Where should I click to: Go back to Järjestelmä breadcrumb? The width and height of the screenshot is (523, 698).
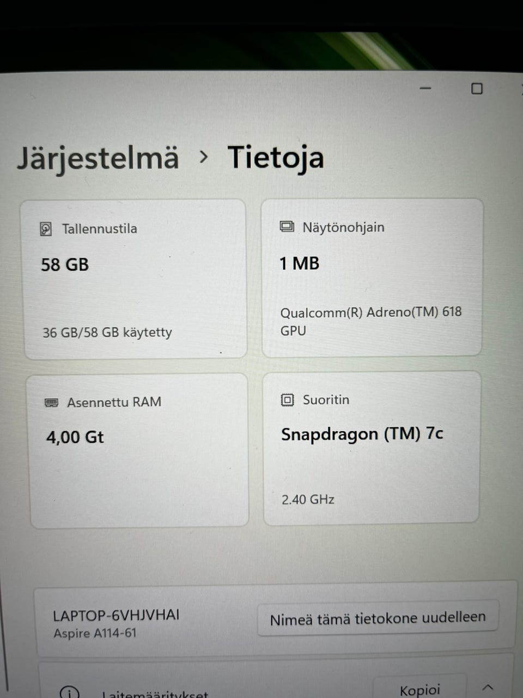point(98,159)
